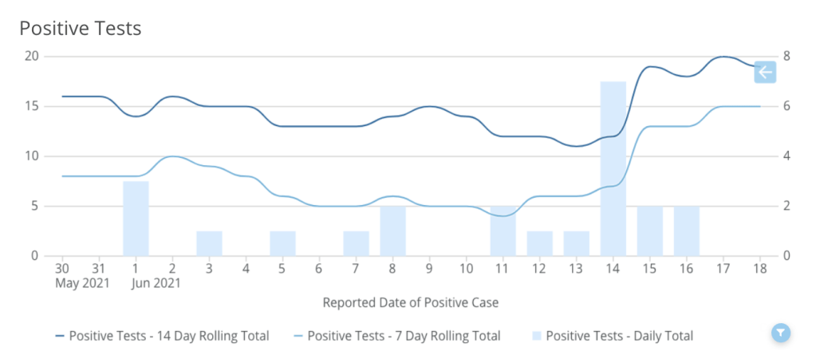816x363 pixels.
Task: Click the back arrow icon on chart
Action: pos(765,73)
